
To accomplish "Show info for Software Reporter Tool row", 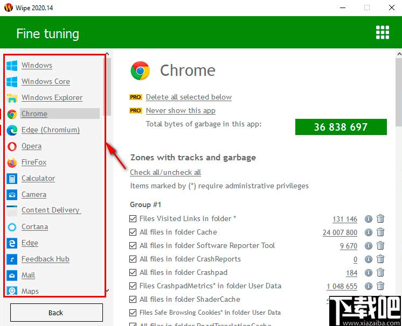I will [369, 246].
